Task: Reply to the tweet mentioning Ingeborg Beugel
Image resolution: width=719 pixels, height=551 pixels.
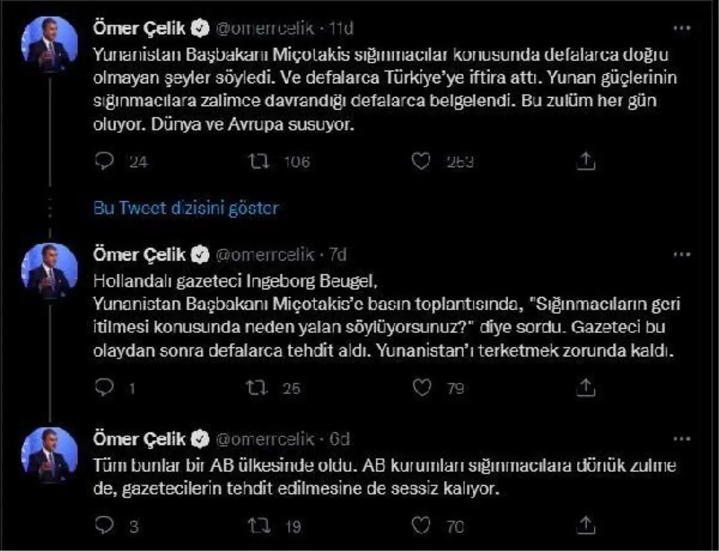Action: pos(106,388)
